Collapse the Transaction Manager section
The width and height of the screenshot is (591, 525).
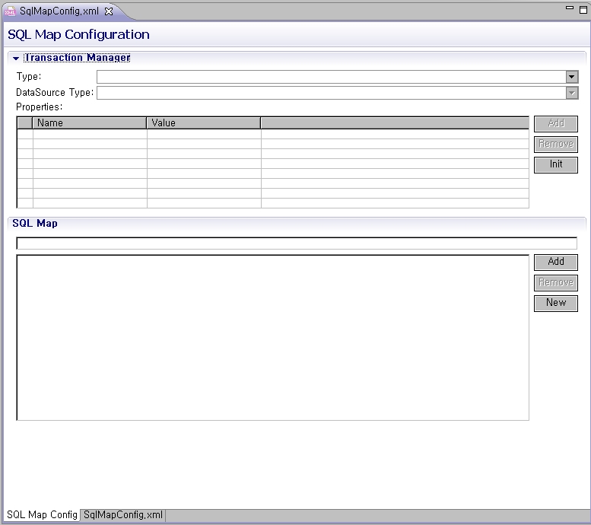tap(16, 59)
